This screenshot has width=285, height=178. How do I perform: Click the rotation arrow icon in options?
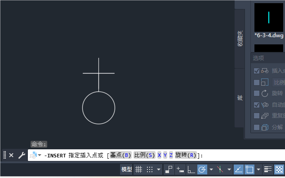(265, 94)
